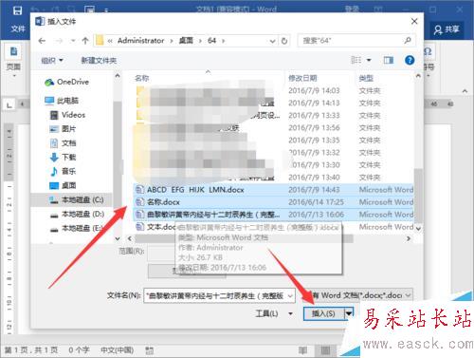This screenshot has height=358, width=474.
Task: Select the 曲黎敏讲黄帝内经 docx file
Action: [273, 215]
